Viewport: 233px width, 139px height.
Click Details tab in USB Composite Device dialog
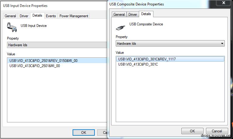146,14
